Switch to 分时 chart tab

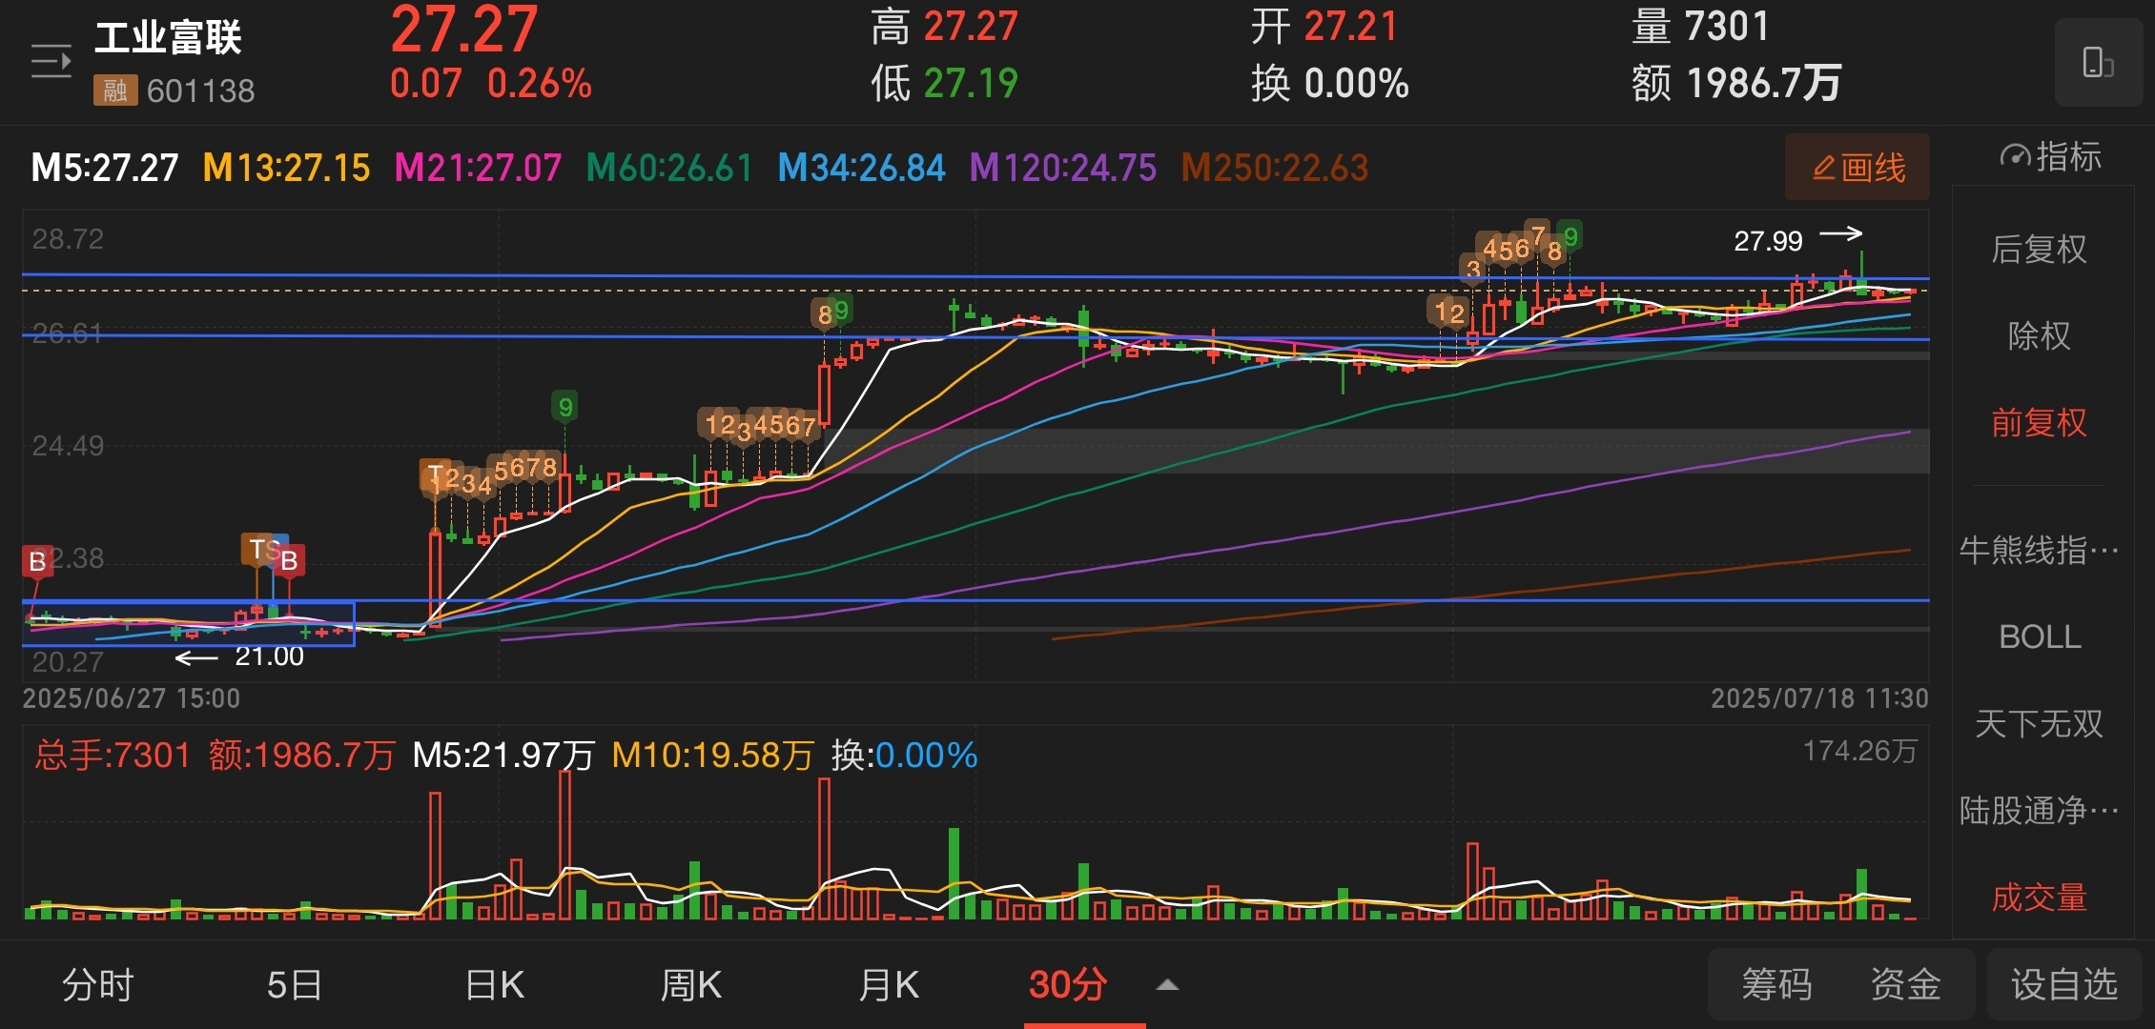click(x=97, y=984)
